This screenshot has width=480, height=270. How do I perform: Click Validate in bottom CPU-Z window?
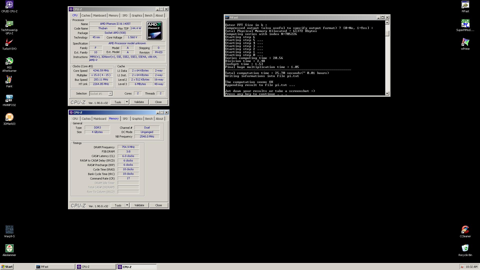pos(139,205)
